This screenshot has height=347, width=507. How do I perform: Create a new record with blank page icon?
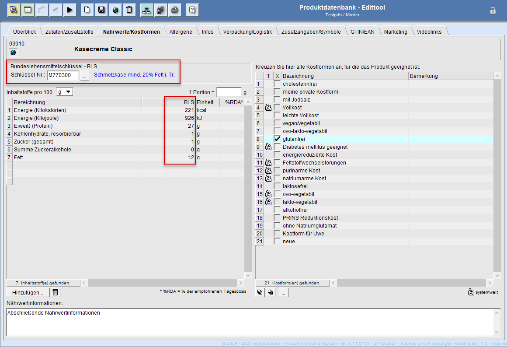87,10
